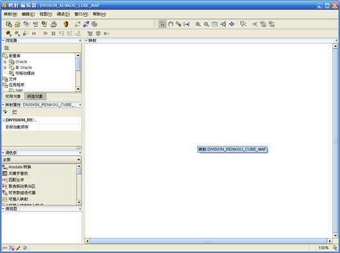Switch to the 所选对象 tab

[35, 96]
